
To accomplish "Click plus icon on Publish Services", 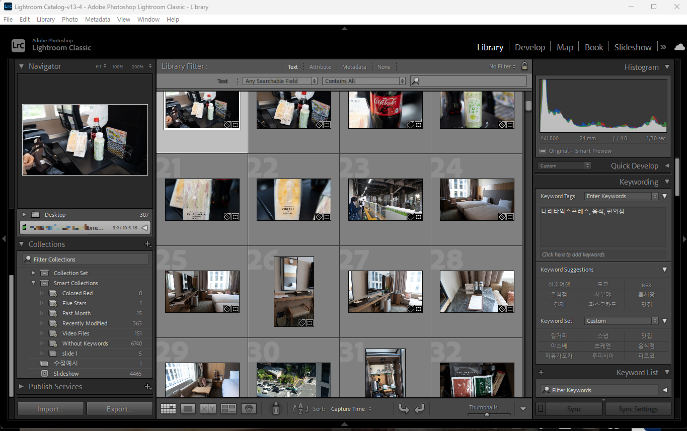I will point(147,386).
